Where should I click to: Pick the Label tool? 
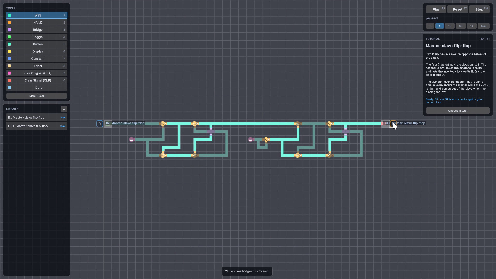[x=37, y=66]
